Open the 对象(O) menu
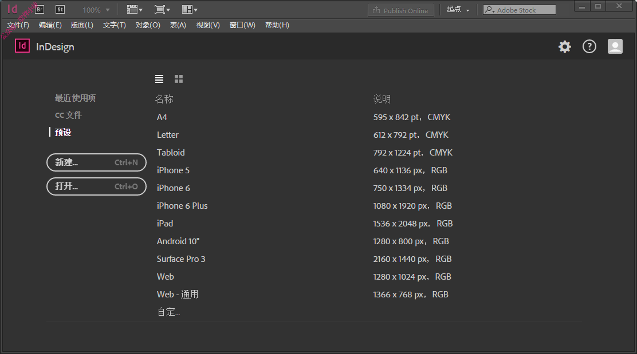This screenshot has height=354, width=637. click(148, 25)
